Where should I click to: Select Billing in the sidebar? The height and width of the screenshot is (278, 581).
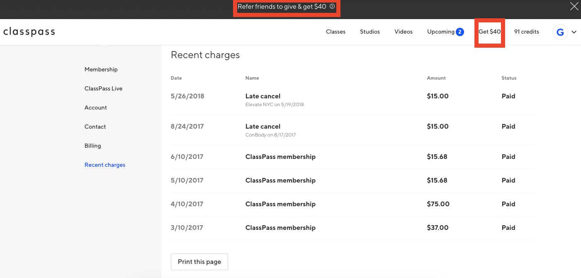coord(93,146)
